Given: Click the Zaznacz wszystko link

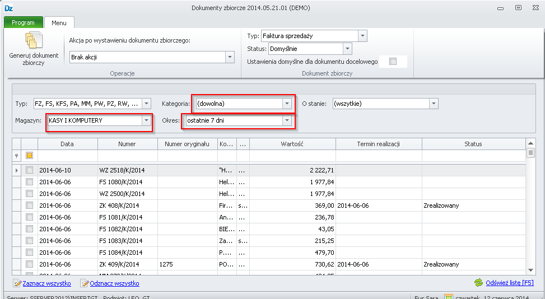Looking at the screenshot, I should pyautogui.click(x=47, y=283).
